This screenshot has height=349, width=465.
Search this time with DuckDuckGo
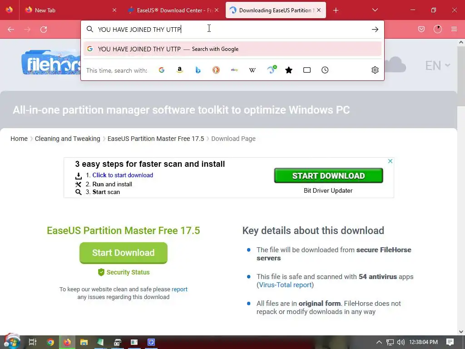click(x=216, y=70)
